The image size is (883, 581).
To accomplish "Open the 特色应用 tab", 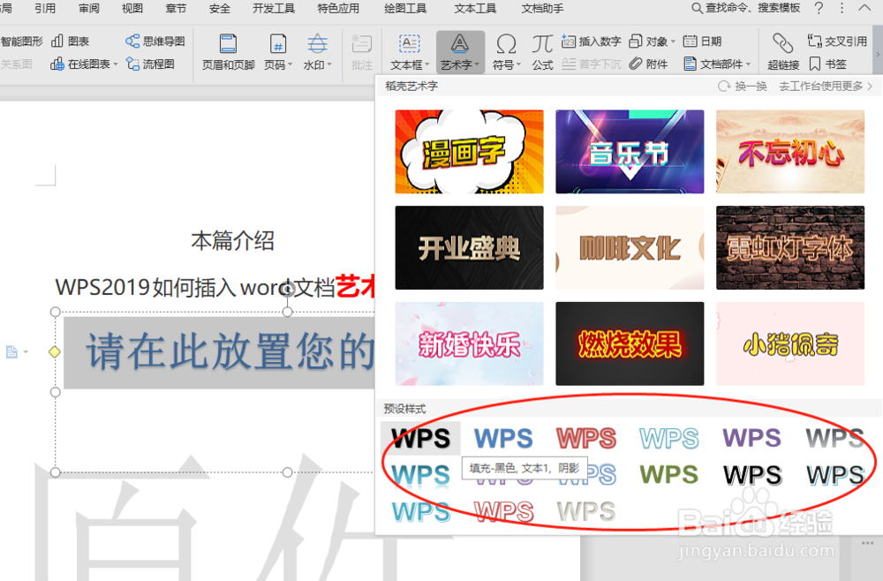I will tap(338, 8).
